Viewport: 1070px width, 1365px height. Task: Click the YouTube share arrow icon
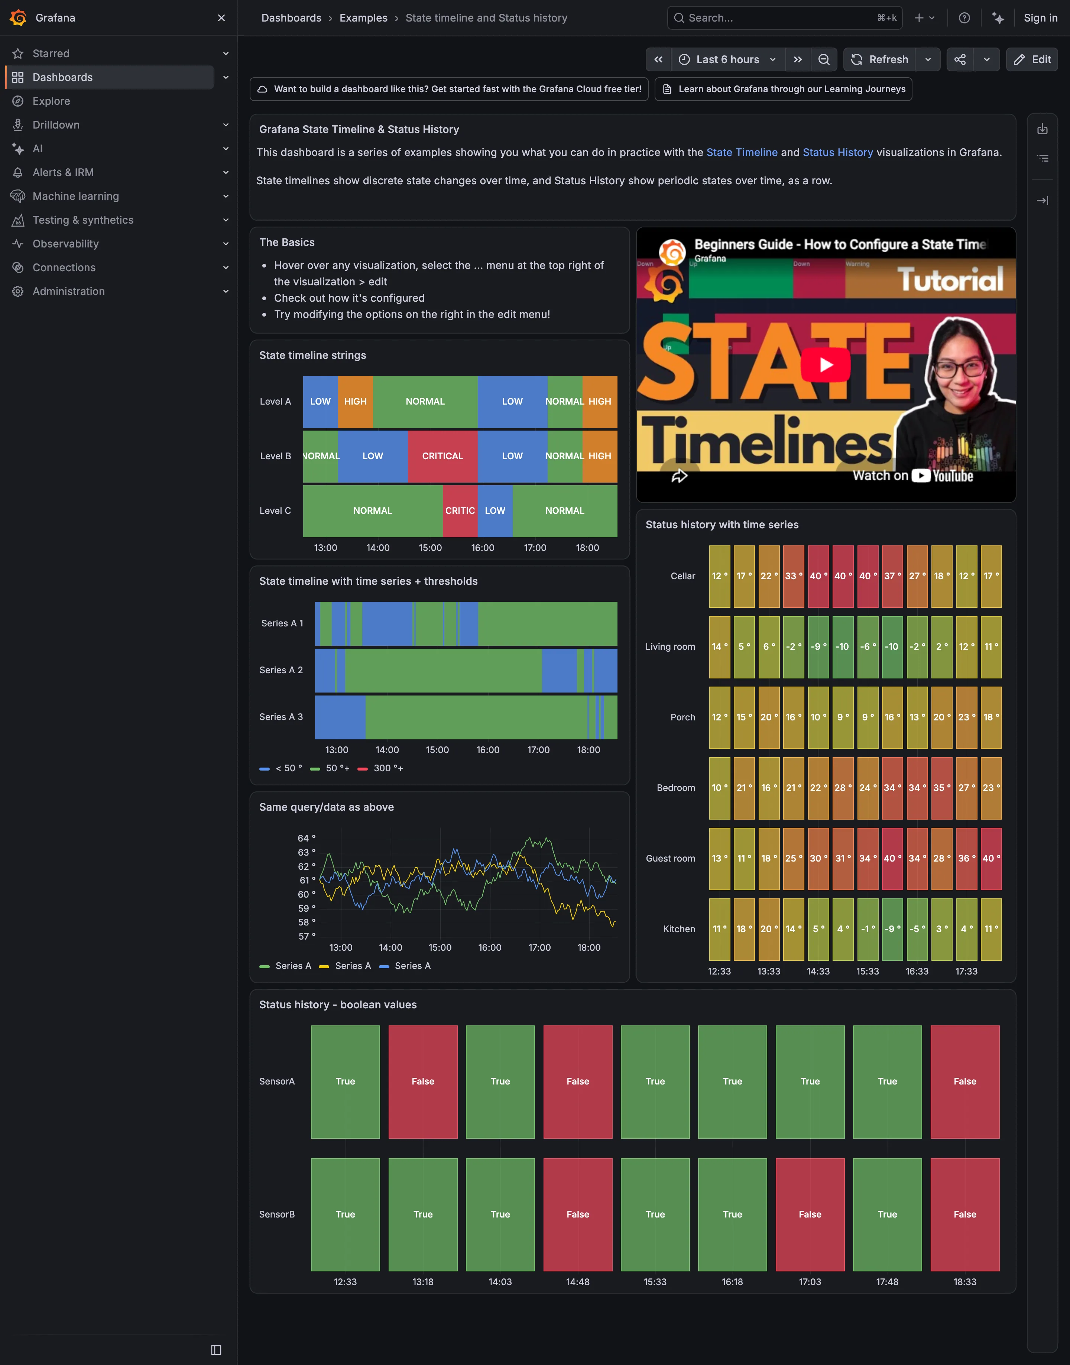coord(679,476)
